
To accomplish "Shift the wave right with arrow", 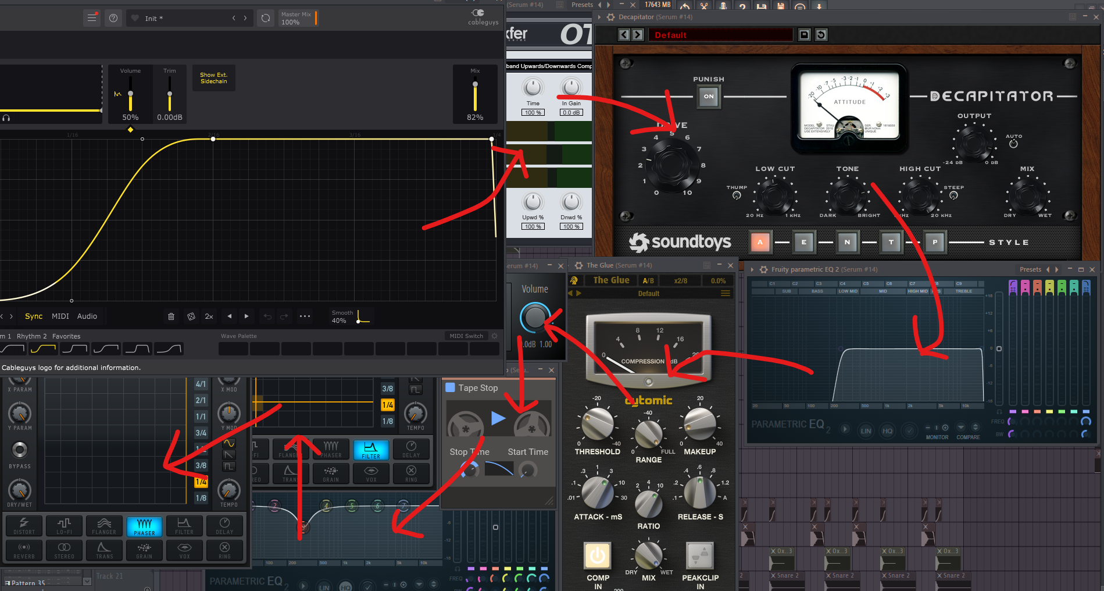I will (246, 316).
